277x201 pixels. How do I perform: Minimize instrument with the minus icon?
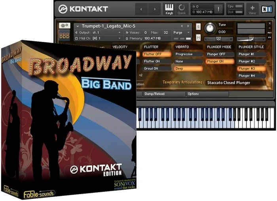click(270, 28)
